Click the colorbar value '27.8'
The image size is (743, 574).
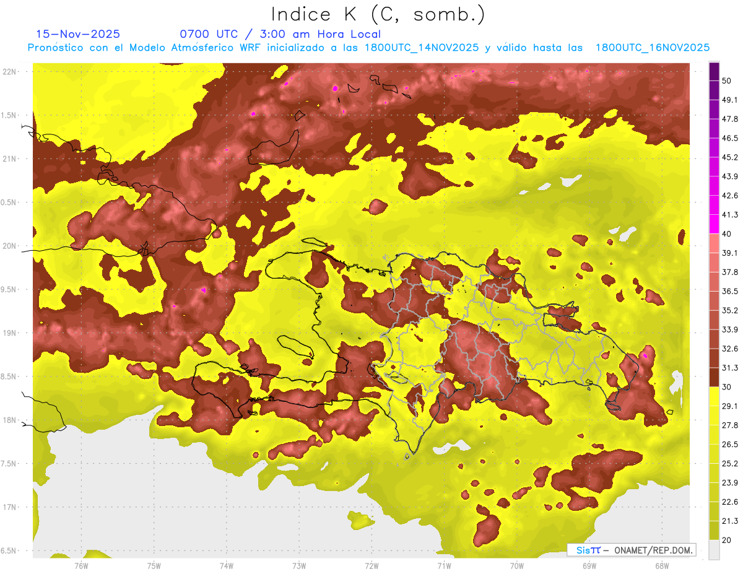tap(729, 425)
